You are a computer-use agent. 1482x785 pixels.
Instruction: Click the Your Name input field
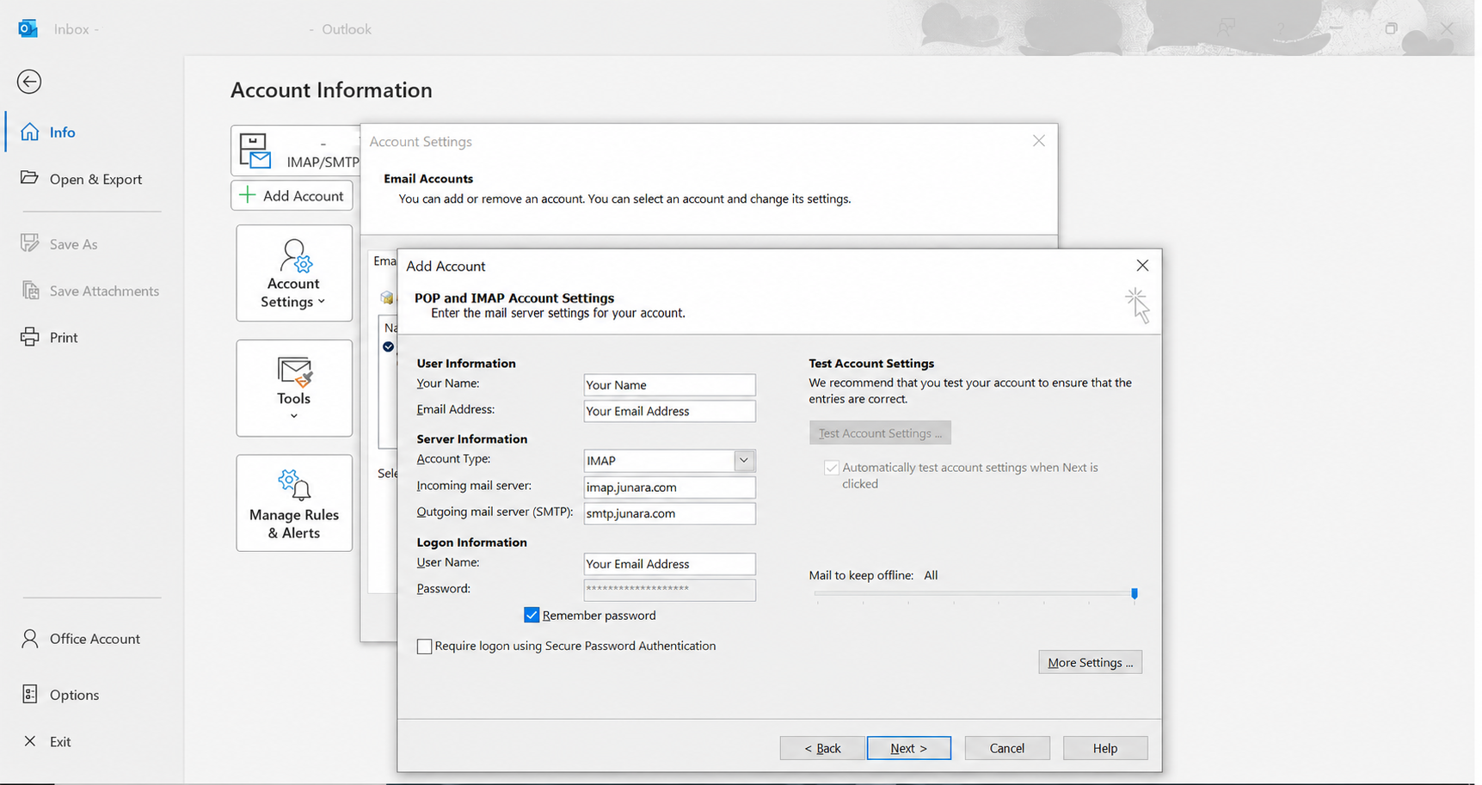pos(669,385)
